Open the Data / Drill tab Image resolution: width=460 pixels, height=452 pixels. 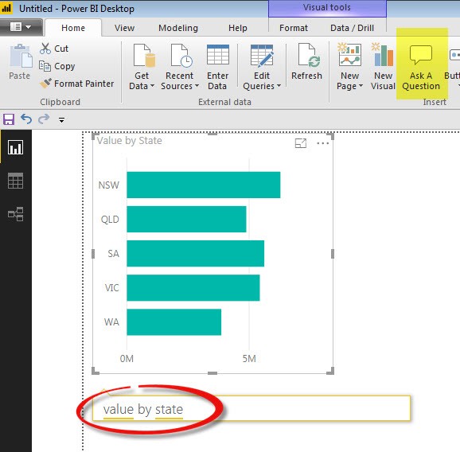[x=352, y=28]
